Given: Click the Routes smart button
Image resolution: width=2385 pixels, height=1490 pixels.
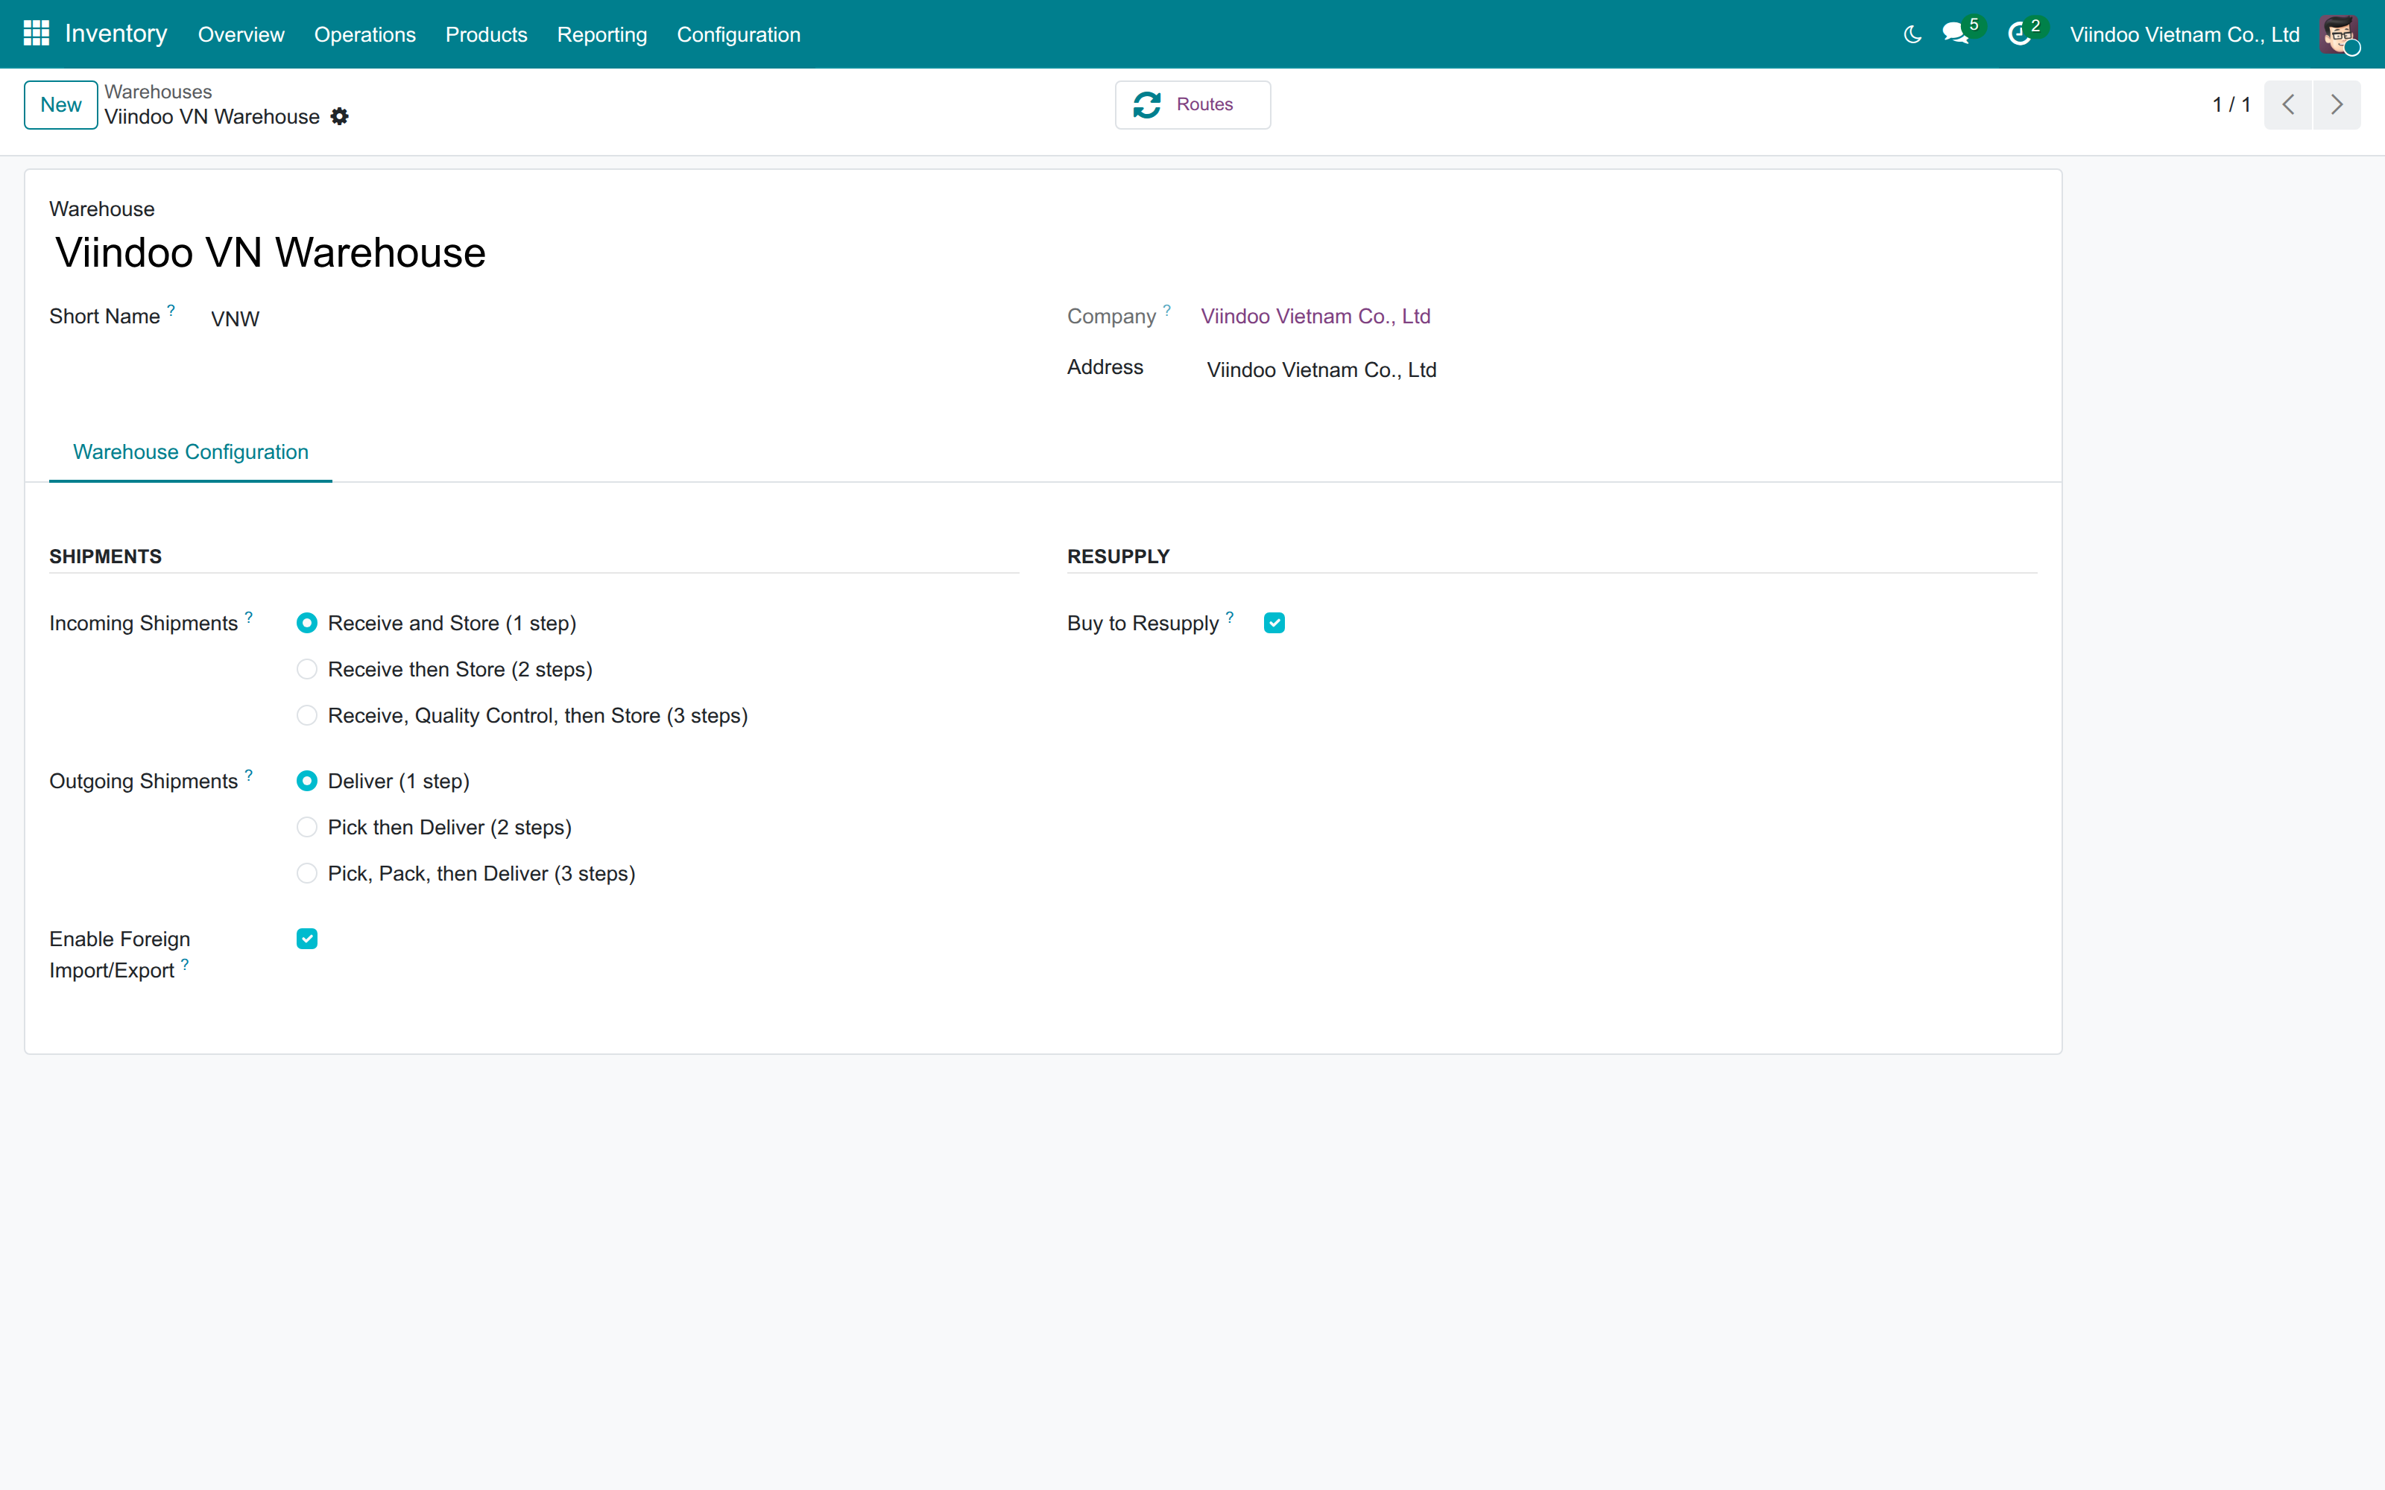Looking at the screenshot, I should tap(1192, 104).
